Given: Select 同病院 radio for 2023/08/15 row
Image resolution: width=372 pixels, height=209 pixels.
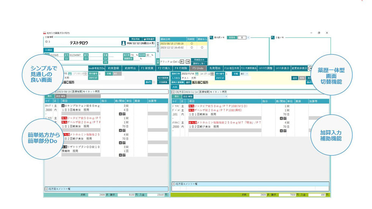Looking at the screenshot, I should pyautogui.click(x=192, y=44).
